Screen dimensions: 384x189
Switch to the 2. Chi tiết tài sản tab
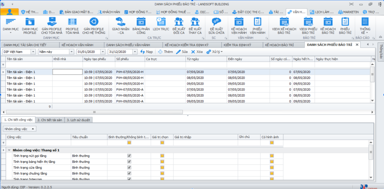pyautogui.click(x=50, y=120)
